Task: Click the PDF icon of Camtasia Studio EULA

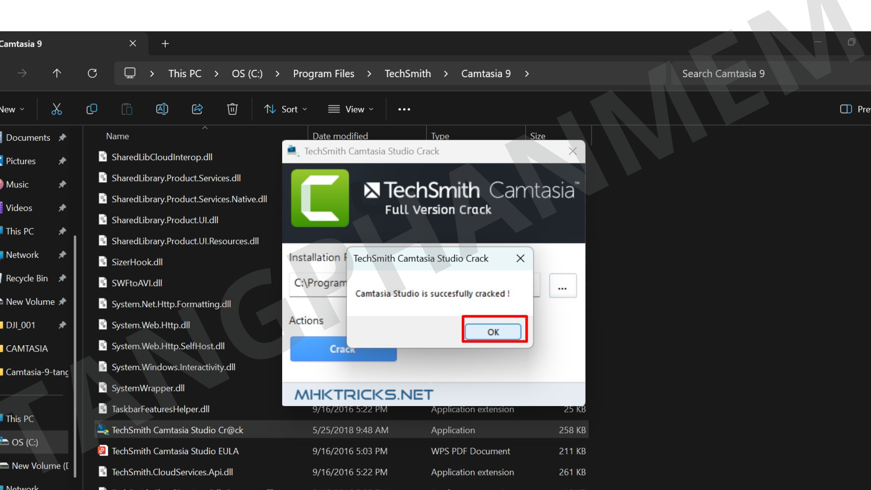Action: point(103,451)
